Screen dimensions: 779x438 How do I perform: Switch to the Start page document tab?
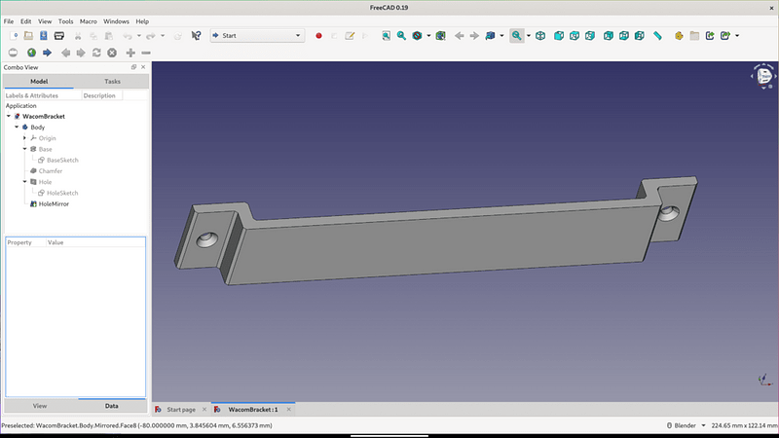[181, 410]
